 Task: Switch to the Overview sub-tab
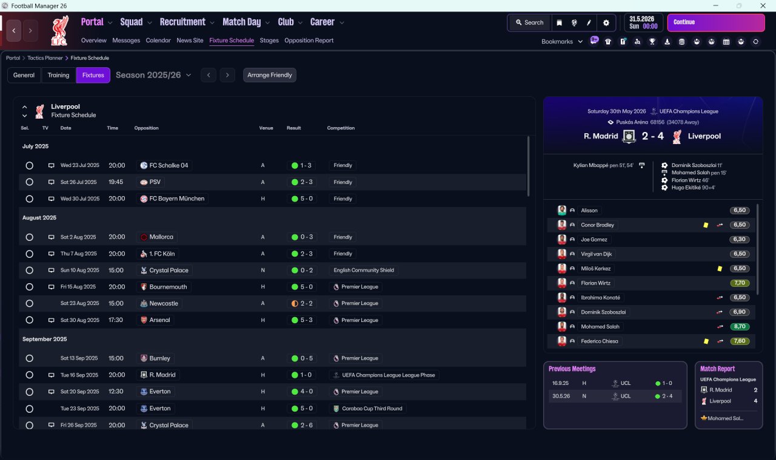click(94, 41)
